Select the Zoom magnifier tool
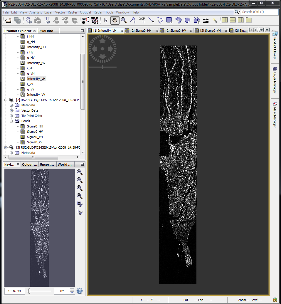 click(124, 20)
